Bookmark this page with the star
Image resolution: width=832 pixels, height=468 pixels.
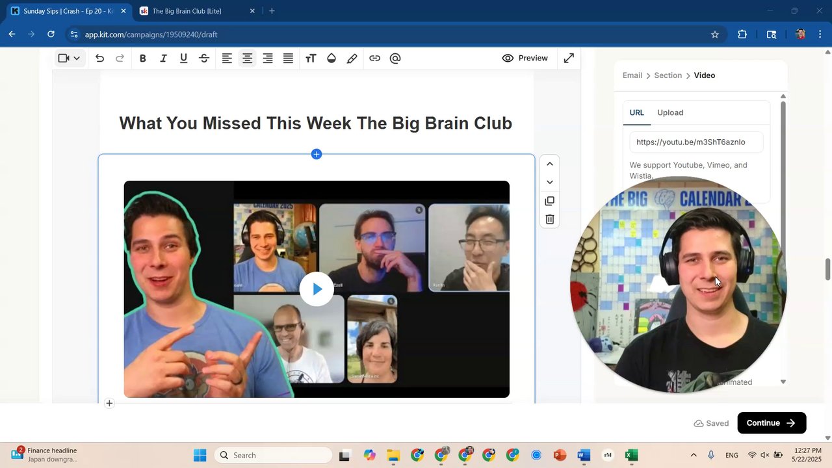point(715,34)
